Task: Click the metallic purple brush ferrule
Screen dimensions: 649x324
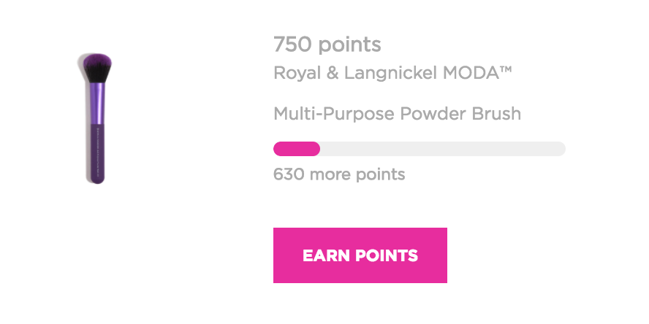Action: click(x=97, y=104)
